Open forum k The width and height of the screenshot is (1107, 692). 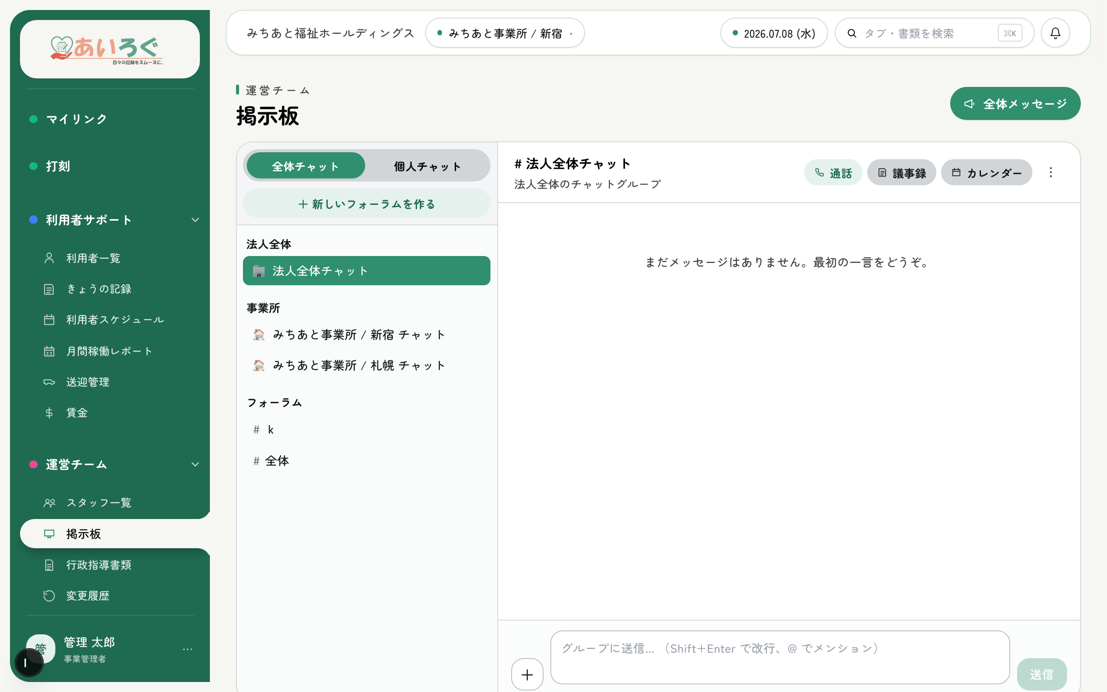[x=366, y=429]
